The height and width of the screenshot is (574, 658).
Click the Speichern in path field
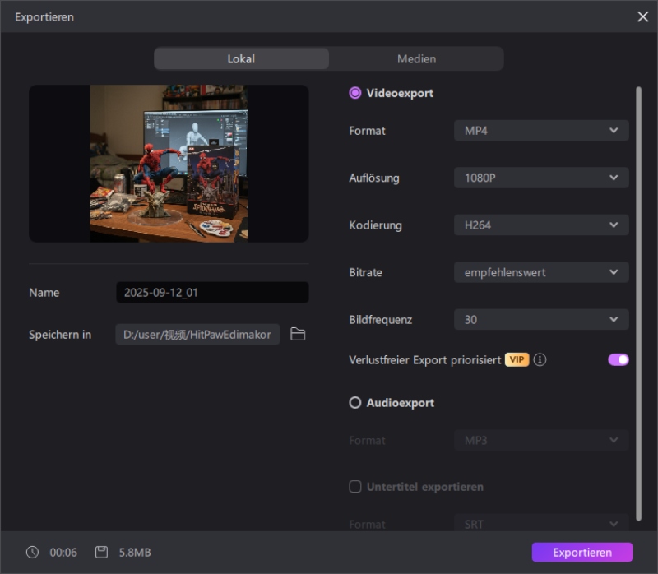click(197, 334)
